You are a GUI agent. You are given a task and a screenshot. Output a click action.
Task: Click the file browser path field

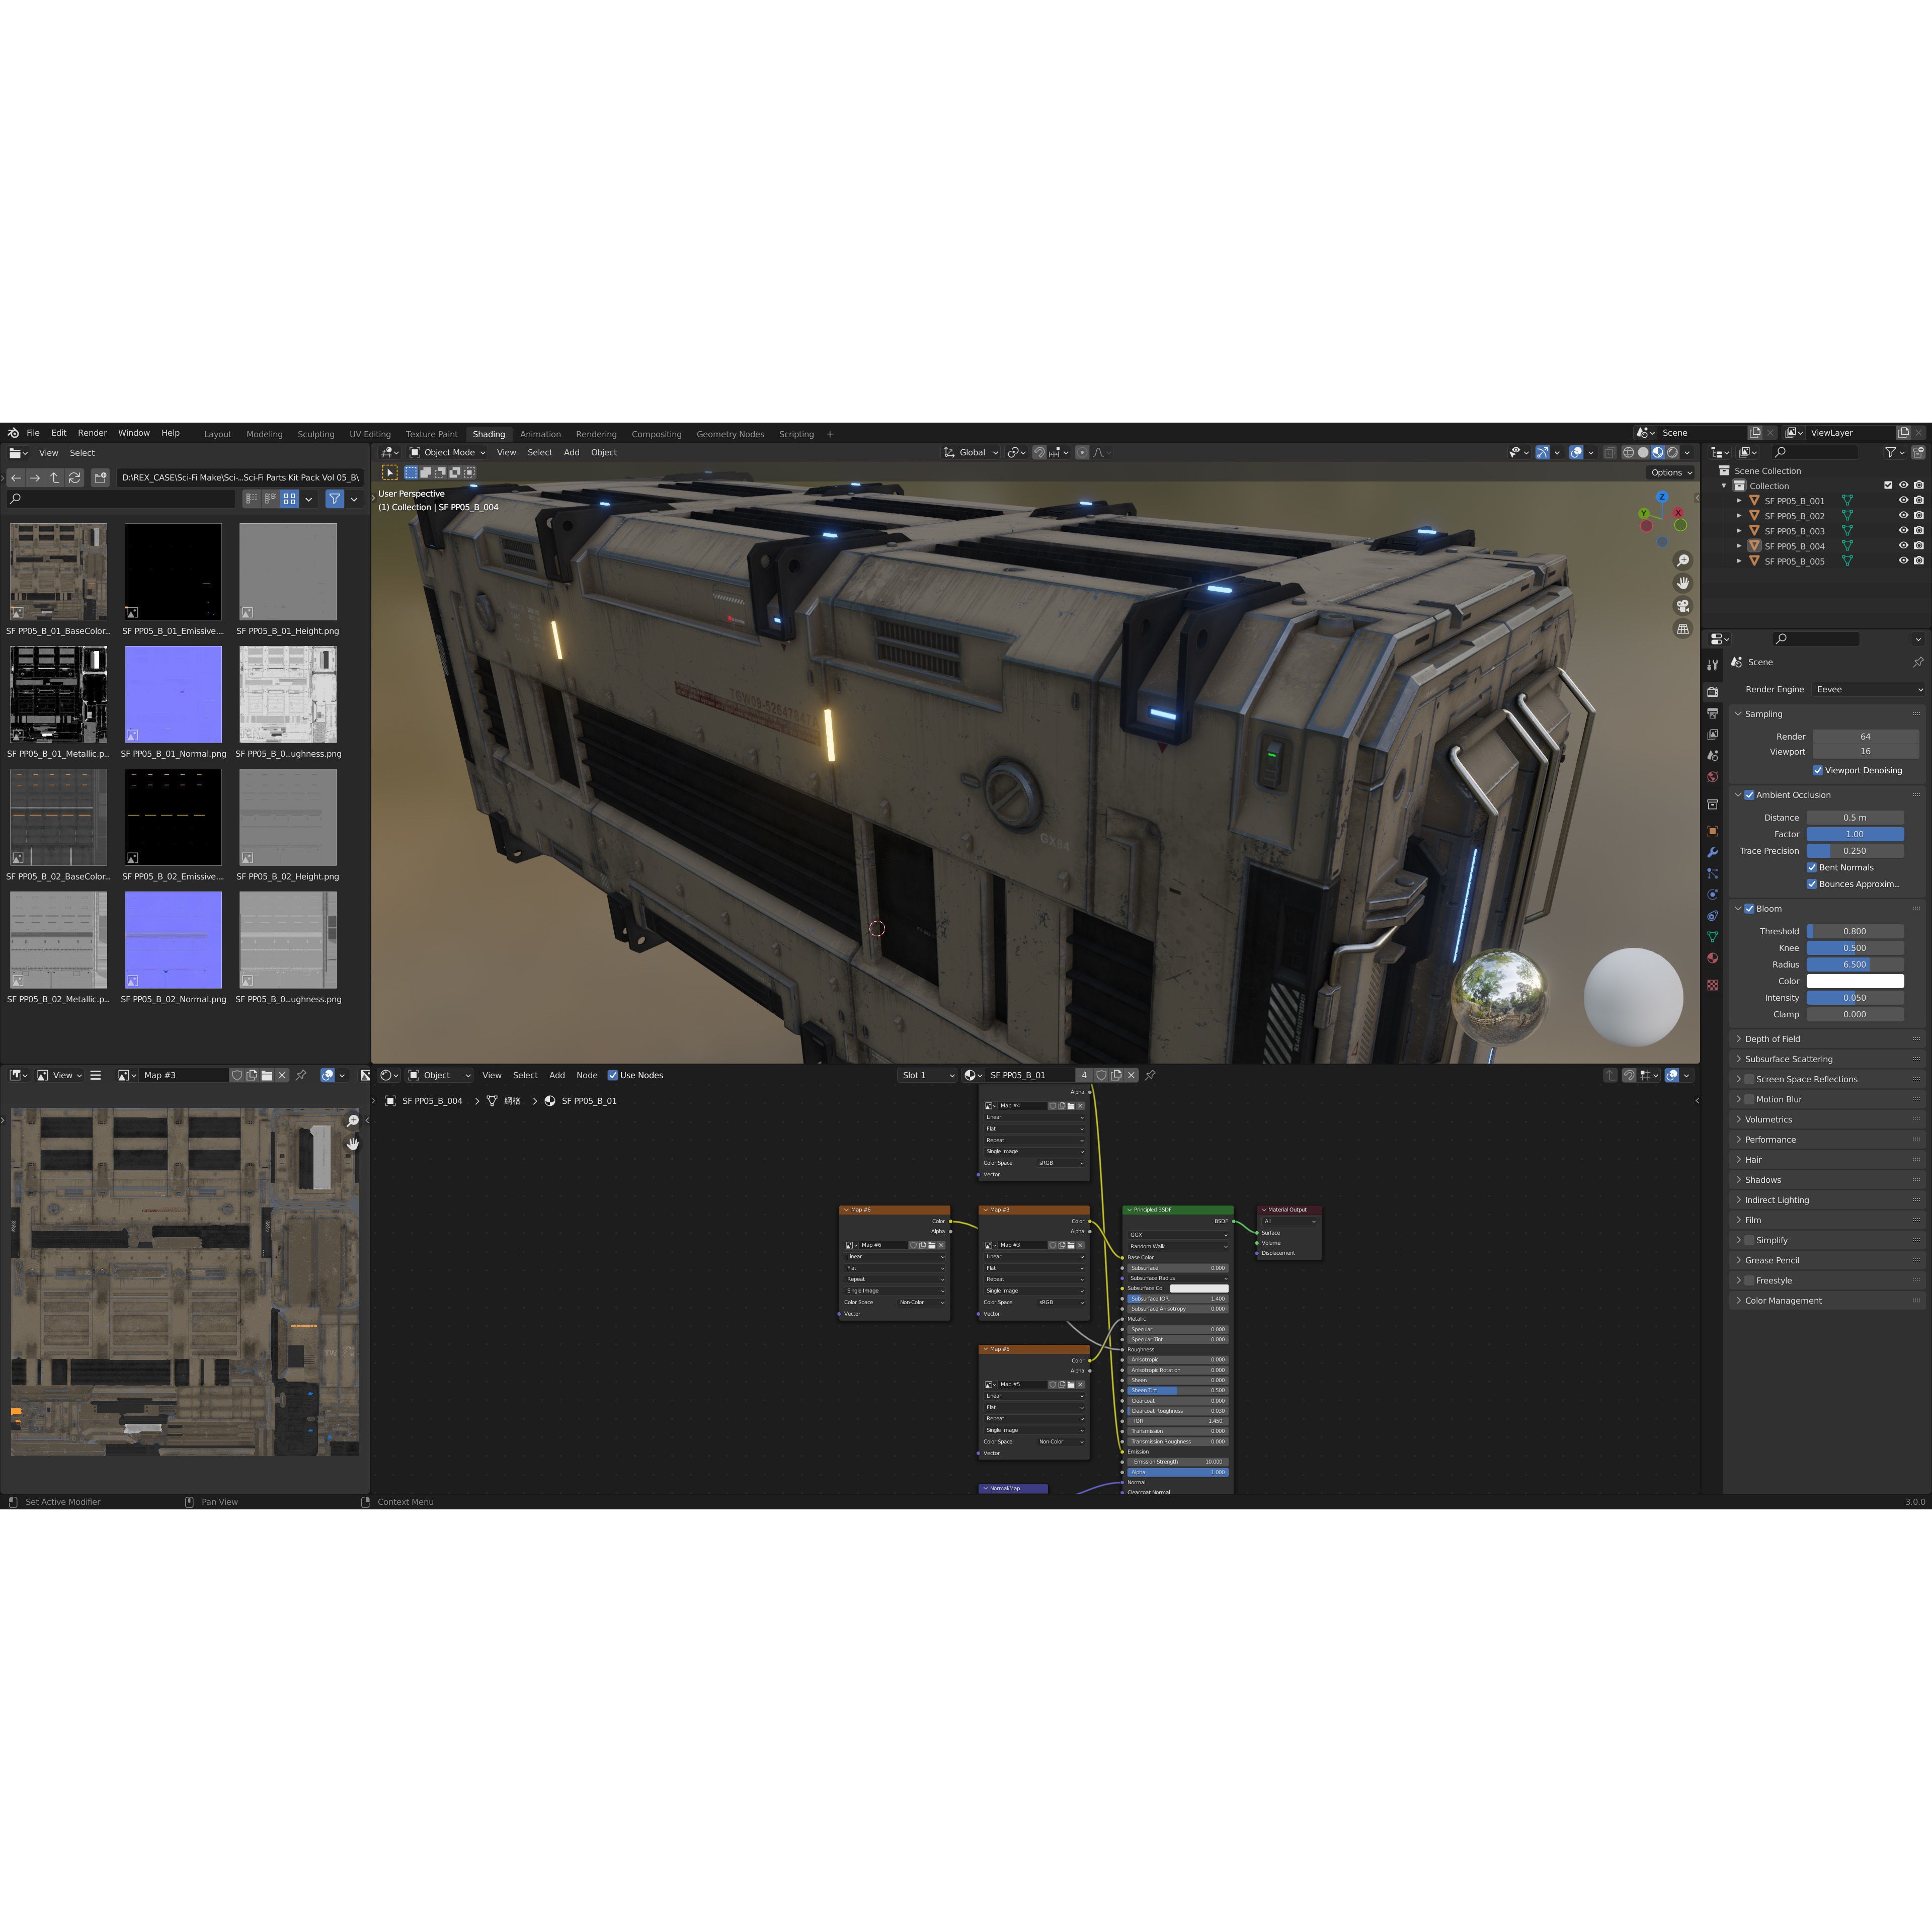[x=239, y=478]
